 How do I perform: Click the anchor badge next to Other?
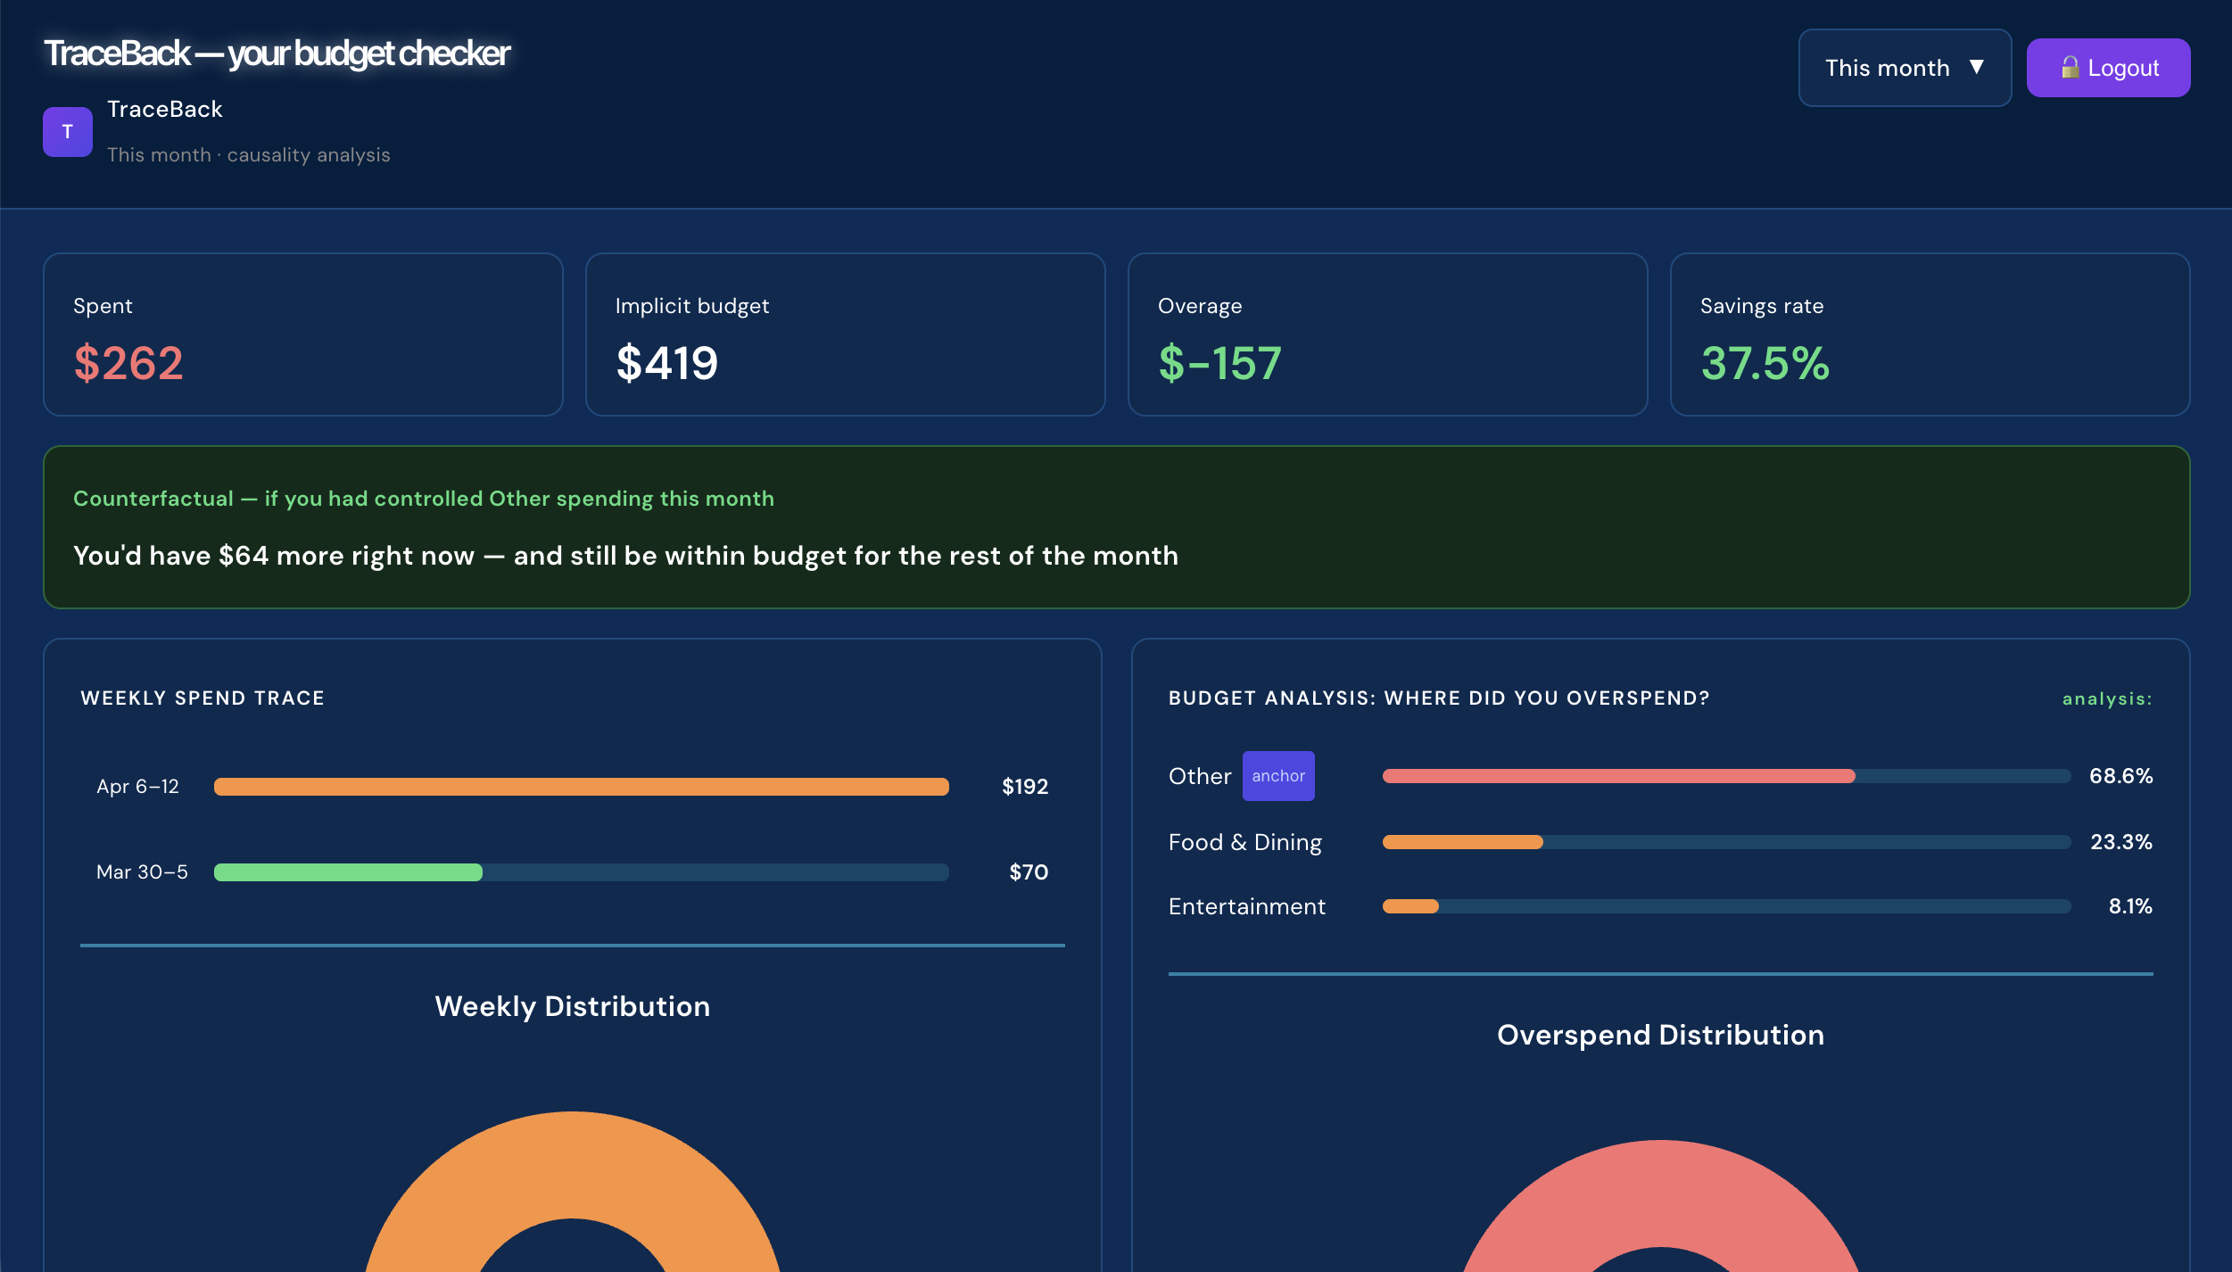[1277, 776]
